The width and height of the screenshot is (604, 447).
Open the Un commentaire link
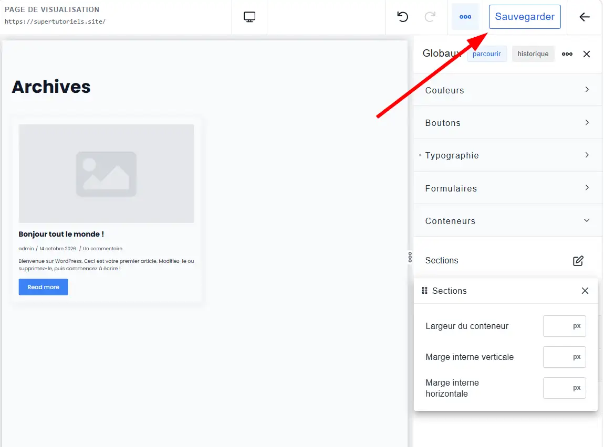[102, 249]
